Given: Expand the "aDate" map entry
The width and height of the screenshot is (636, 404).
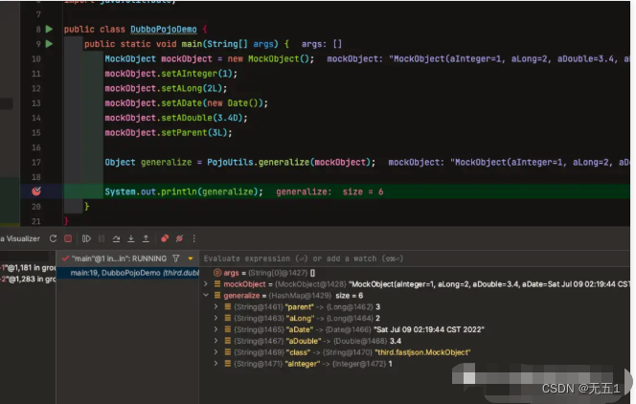Looking at the screenshot, I should click(216, 329).
